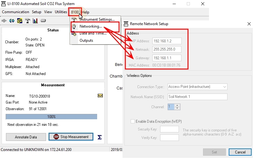Click the Remote Network Setup title icon
Viewport: 256px width, 161px height.
click(x=126, y=24)
